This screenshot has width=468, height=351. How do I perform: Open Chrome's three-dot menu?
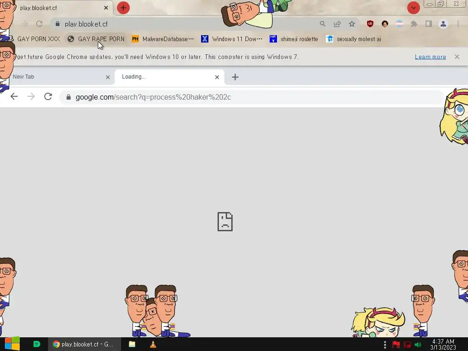coord(458,24)
